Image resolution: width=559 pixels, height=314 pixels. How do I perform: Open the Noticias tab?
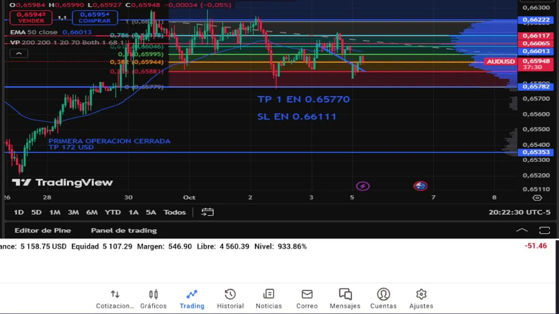pos(269,299)
